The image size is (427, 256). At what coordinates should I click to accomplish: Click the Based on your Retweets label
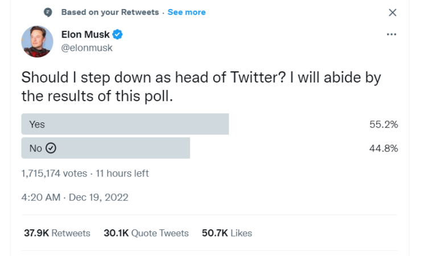(x=110, y=13)
